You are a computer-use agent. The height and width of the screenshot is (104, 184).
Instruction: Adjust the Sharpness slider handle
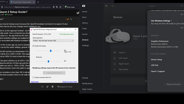(x=48, y=61)
